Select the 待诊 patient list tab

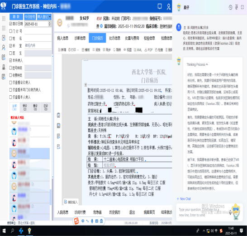click(x=25, y=107)
